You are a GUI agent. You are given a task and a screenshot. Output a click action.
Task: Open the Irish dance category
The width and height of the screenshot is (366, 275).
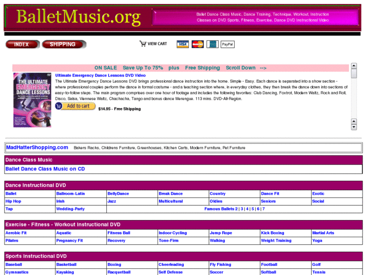point(60,201)
